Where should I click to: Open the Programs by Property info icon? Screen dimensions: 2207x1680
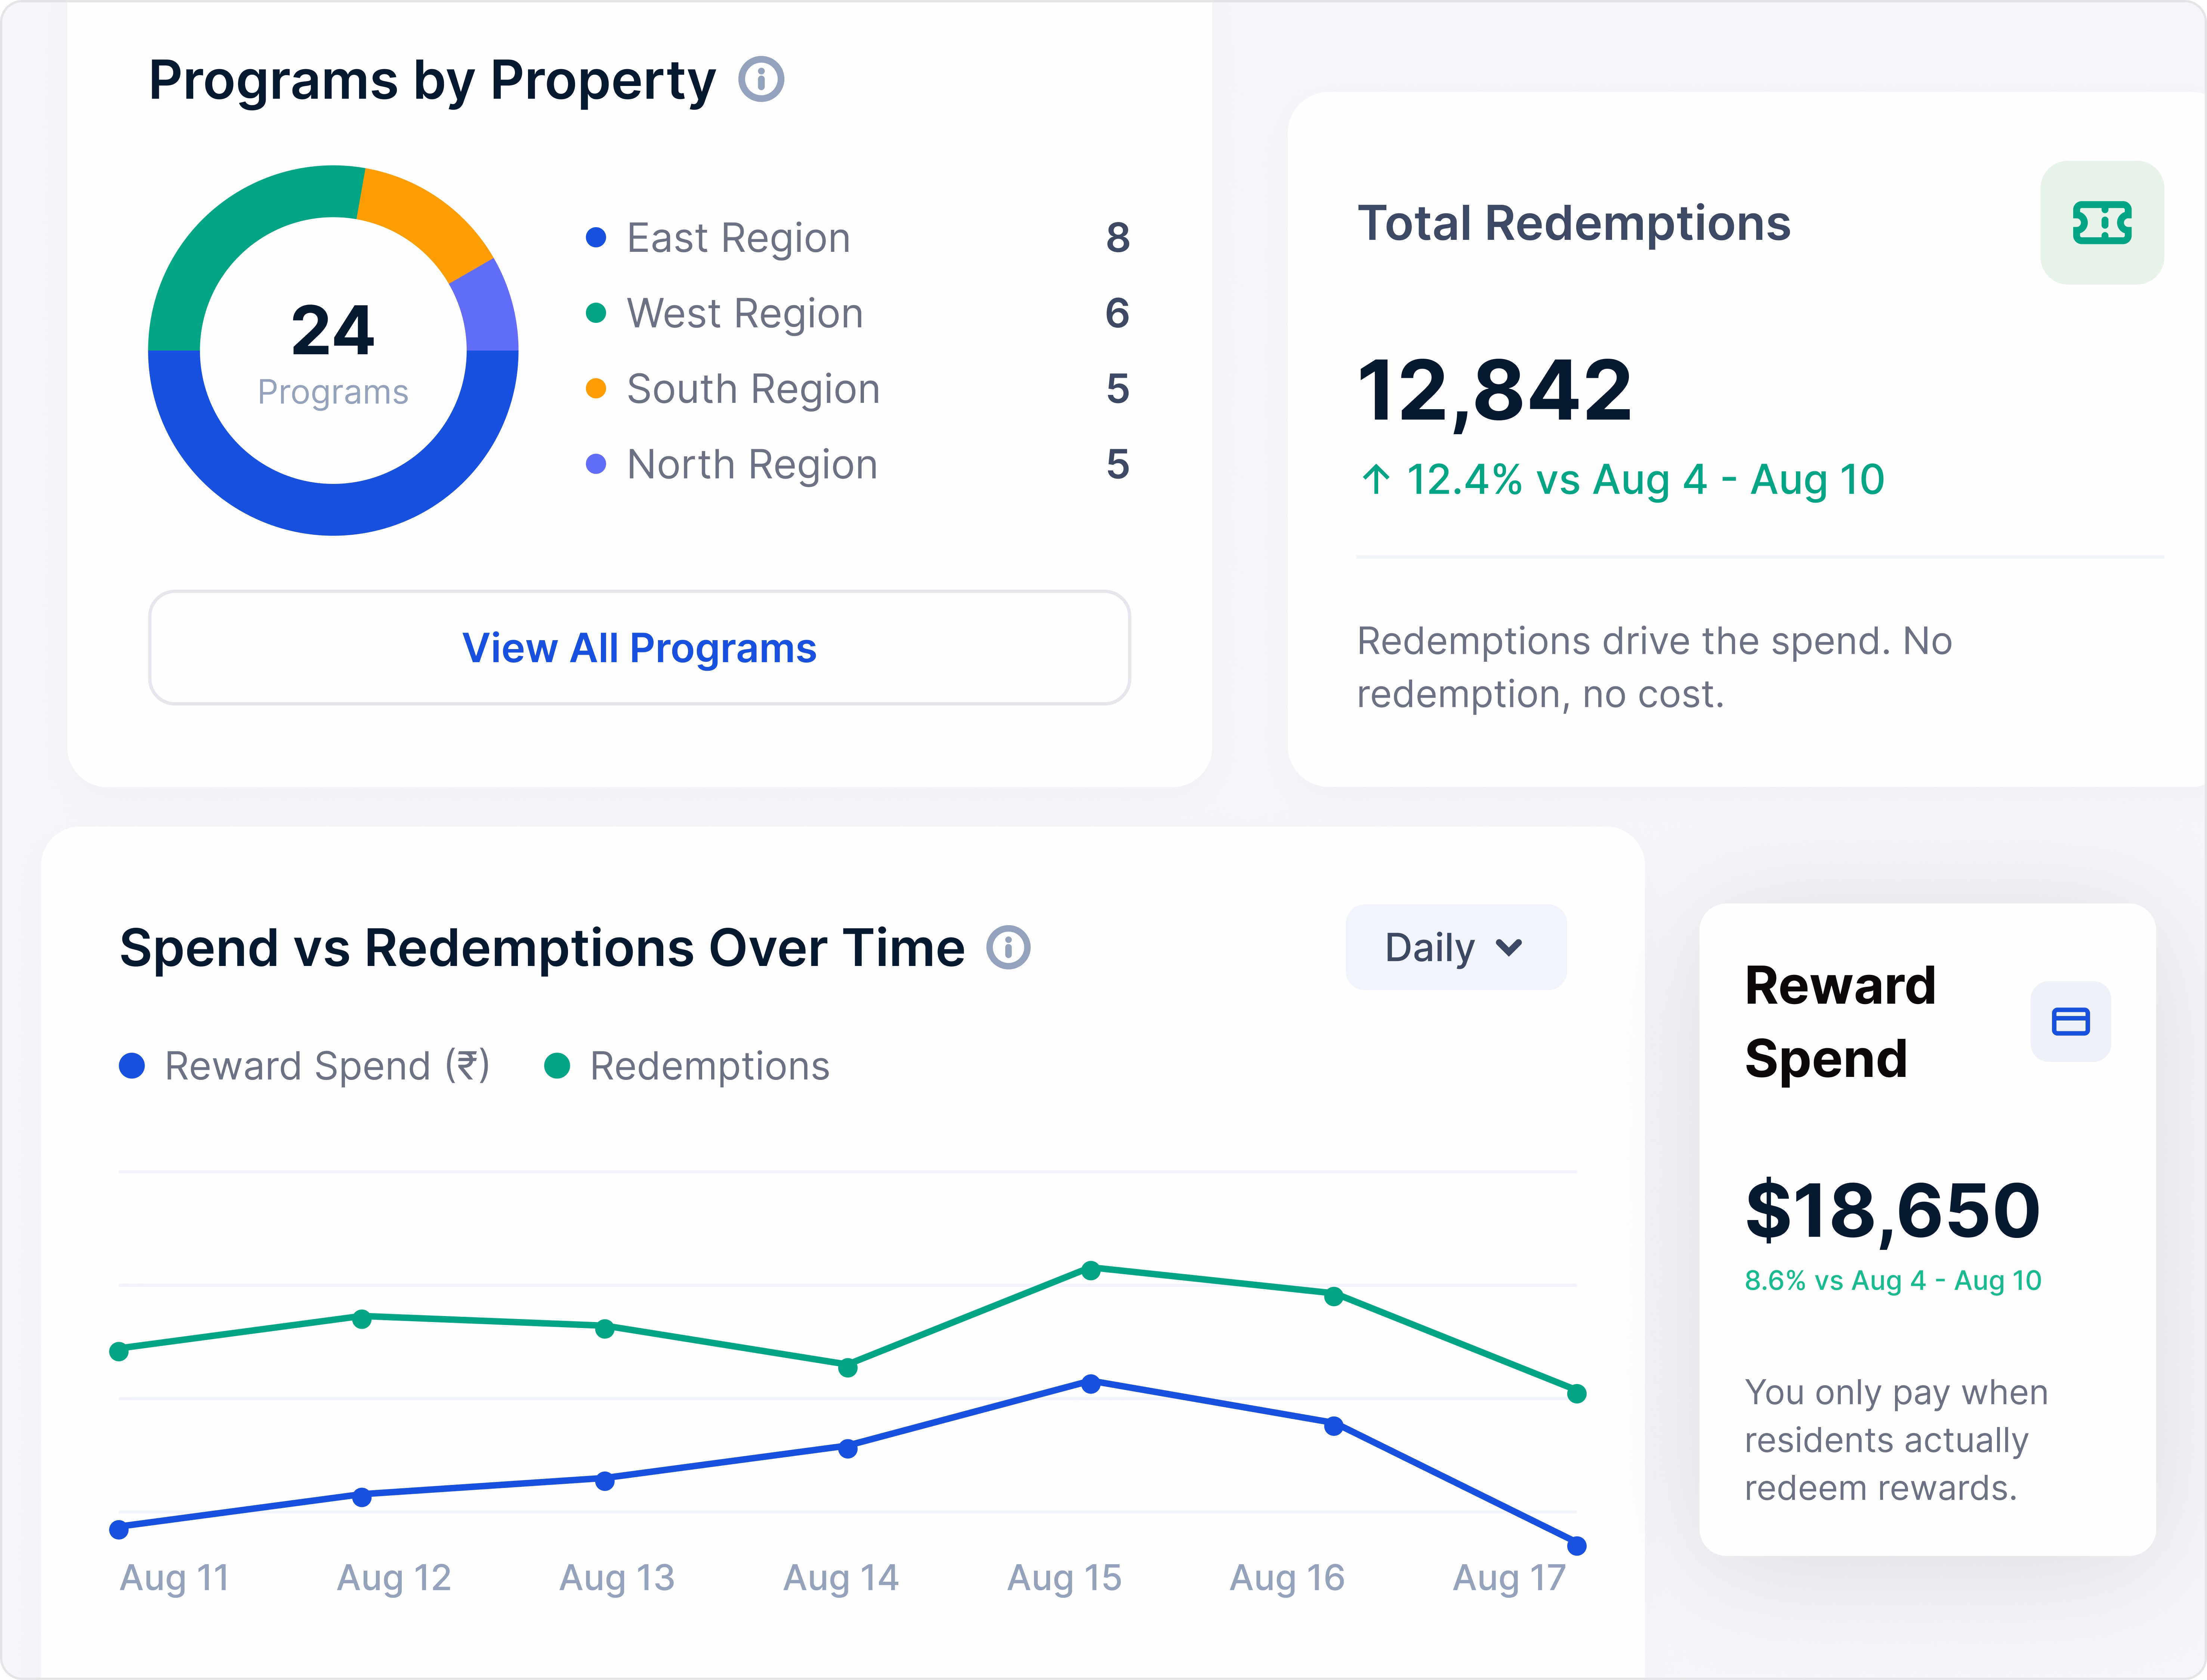pyautogui.click(x=761, y=79)
